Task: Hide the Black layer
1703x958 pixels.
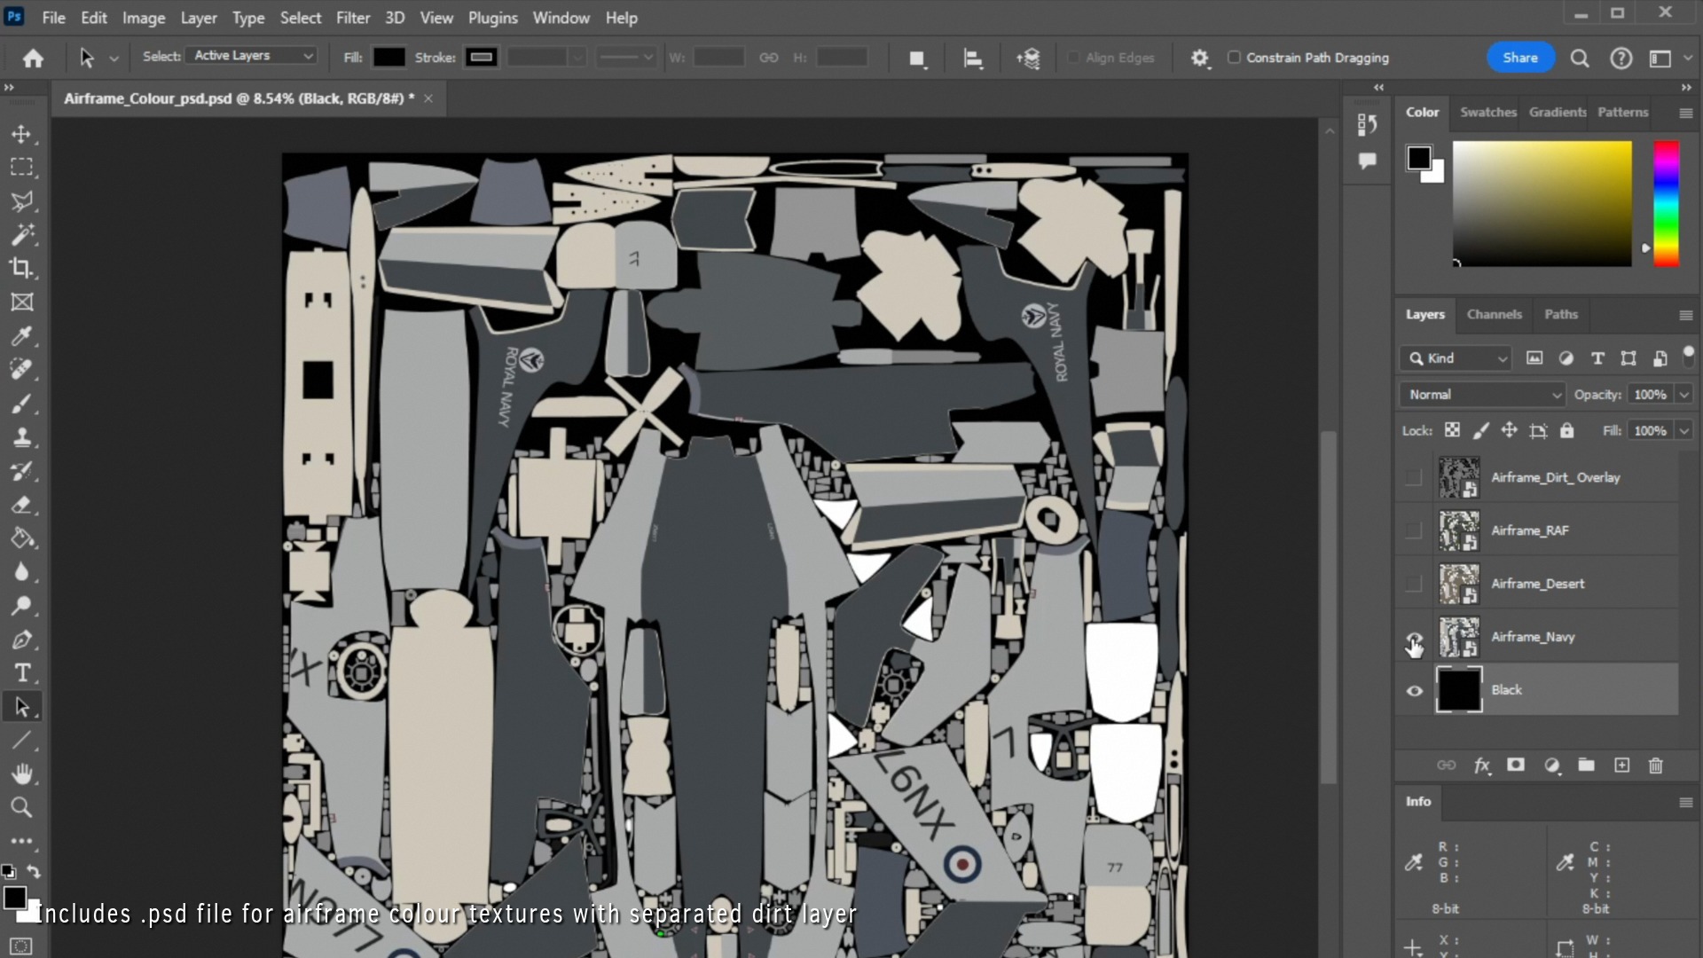Action: 1414,690
